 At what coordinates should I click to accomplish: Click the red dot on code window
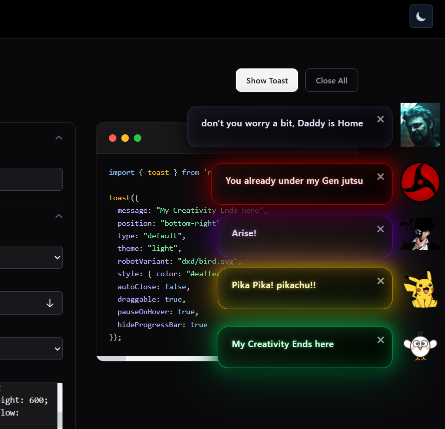pos(113,138)
